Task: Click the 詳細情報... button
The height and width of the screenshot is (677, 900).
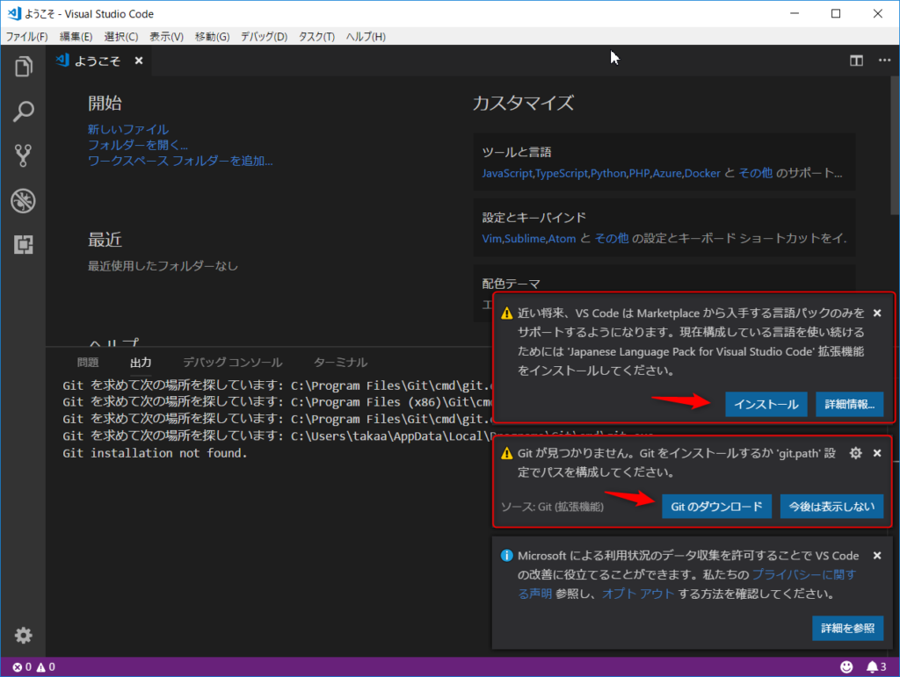Action: coord(850,404)
